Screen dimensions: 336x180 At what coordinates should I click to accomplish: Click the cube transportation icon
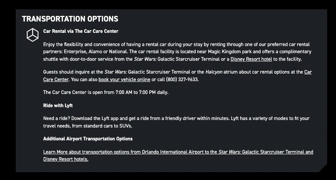coord(32,34)
